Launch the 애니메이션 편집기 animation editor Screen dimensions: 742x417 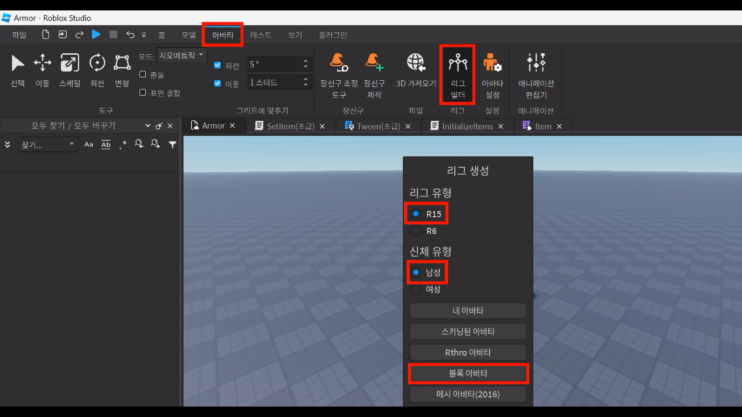pos(536,76)
